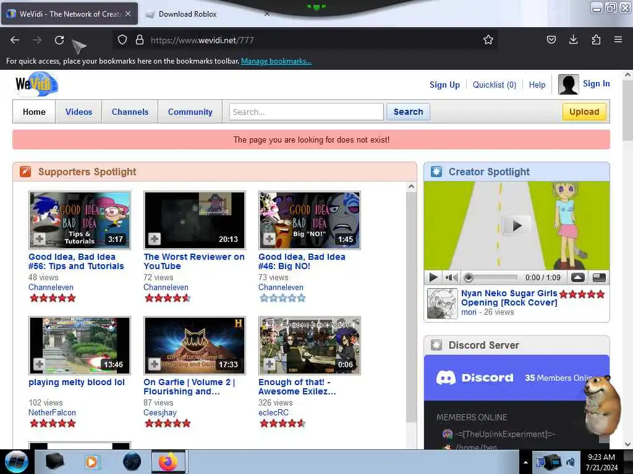Rate the Big NO! video's empty stars
Viewport: 633px width, 474px height.
coord(282,298)
